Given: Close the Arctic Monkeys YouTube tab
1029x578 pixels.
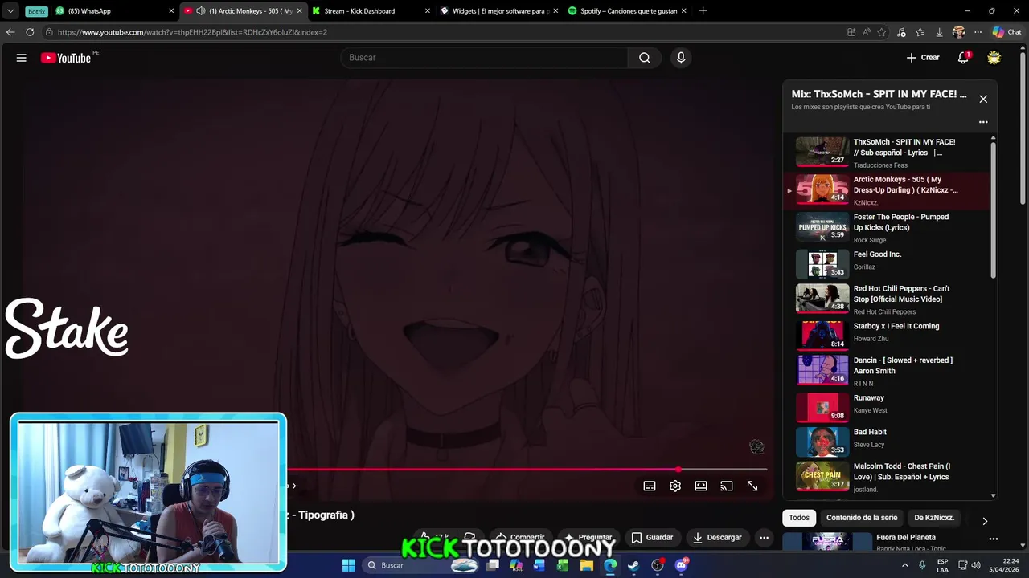Looking at the screenshot, I should tap(300, 11).
